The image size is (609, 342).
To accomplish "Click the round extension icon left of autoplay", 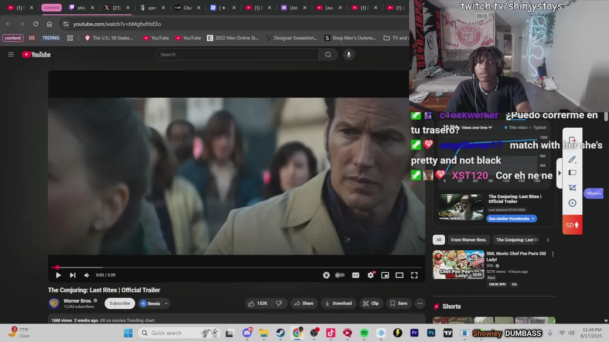I will point(326,275).
